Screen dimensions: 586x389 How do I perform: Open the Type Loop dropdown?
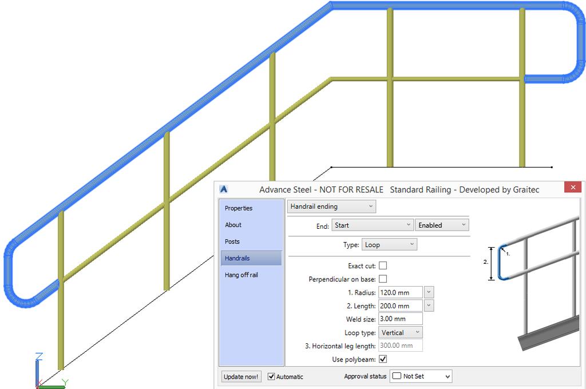389,245
